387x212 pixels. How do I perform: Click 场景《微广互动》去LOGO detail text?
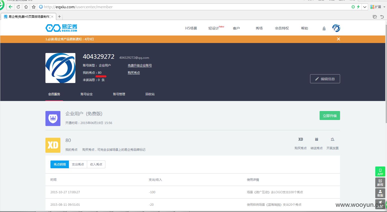(275, 192)
